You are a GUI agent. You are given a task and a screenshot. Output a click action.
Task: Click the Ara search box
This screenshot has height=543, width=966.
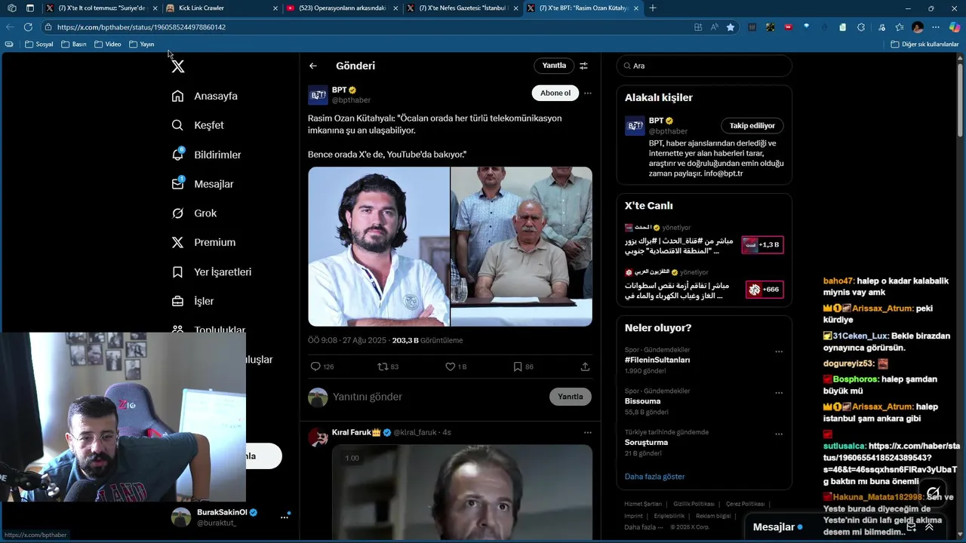click(x=704, y=66)
